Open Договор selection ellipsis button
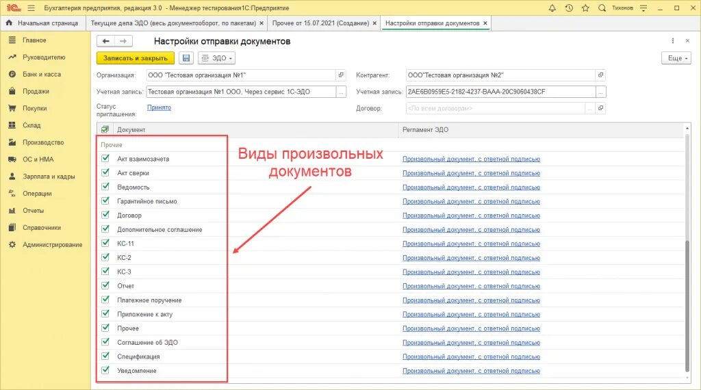The width and height of the screenshot is (701, 390). pyautogui.click(x=590, y=108)
